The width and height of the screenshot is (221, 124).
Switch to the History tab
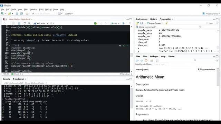click(153, 19)
